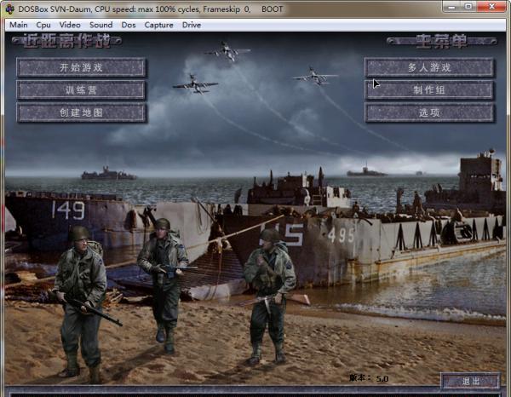Viewport: 511px width, 397px height.
Task: Open the Video menu
Action: [x=70, y=25]
